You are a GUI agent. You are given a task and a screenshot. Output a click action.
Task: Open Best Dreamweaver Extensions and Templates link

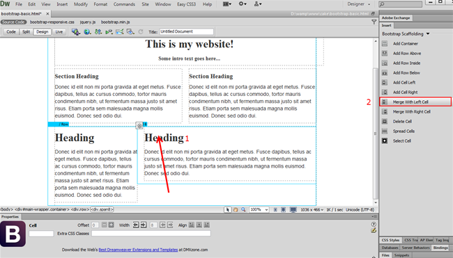click(x=138, y=250)
